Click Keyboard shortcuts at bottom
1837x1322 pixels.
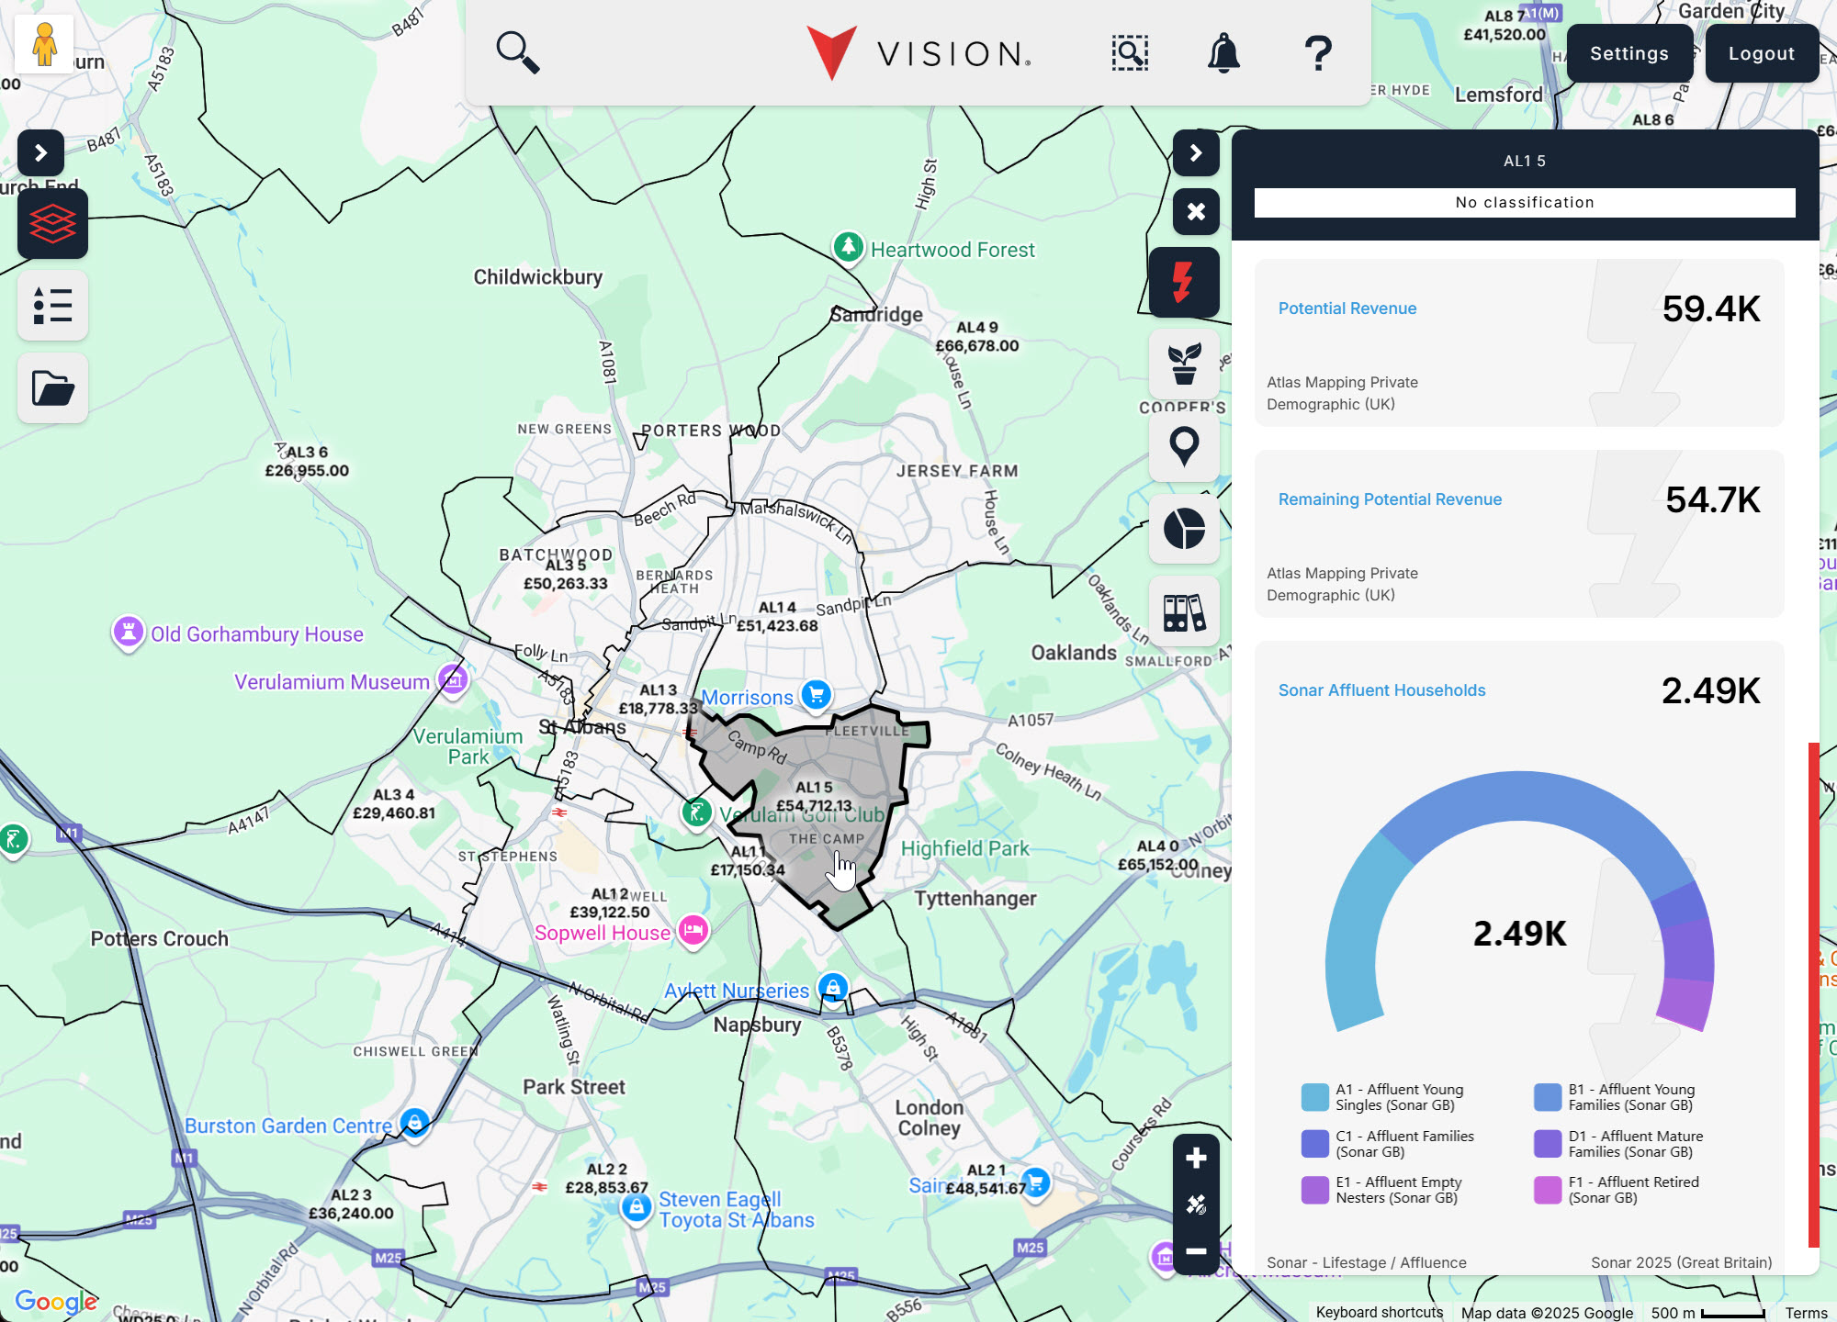(x=1378, y=1311)
